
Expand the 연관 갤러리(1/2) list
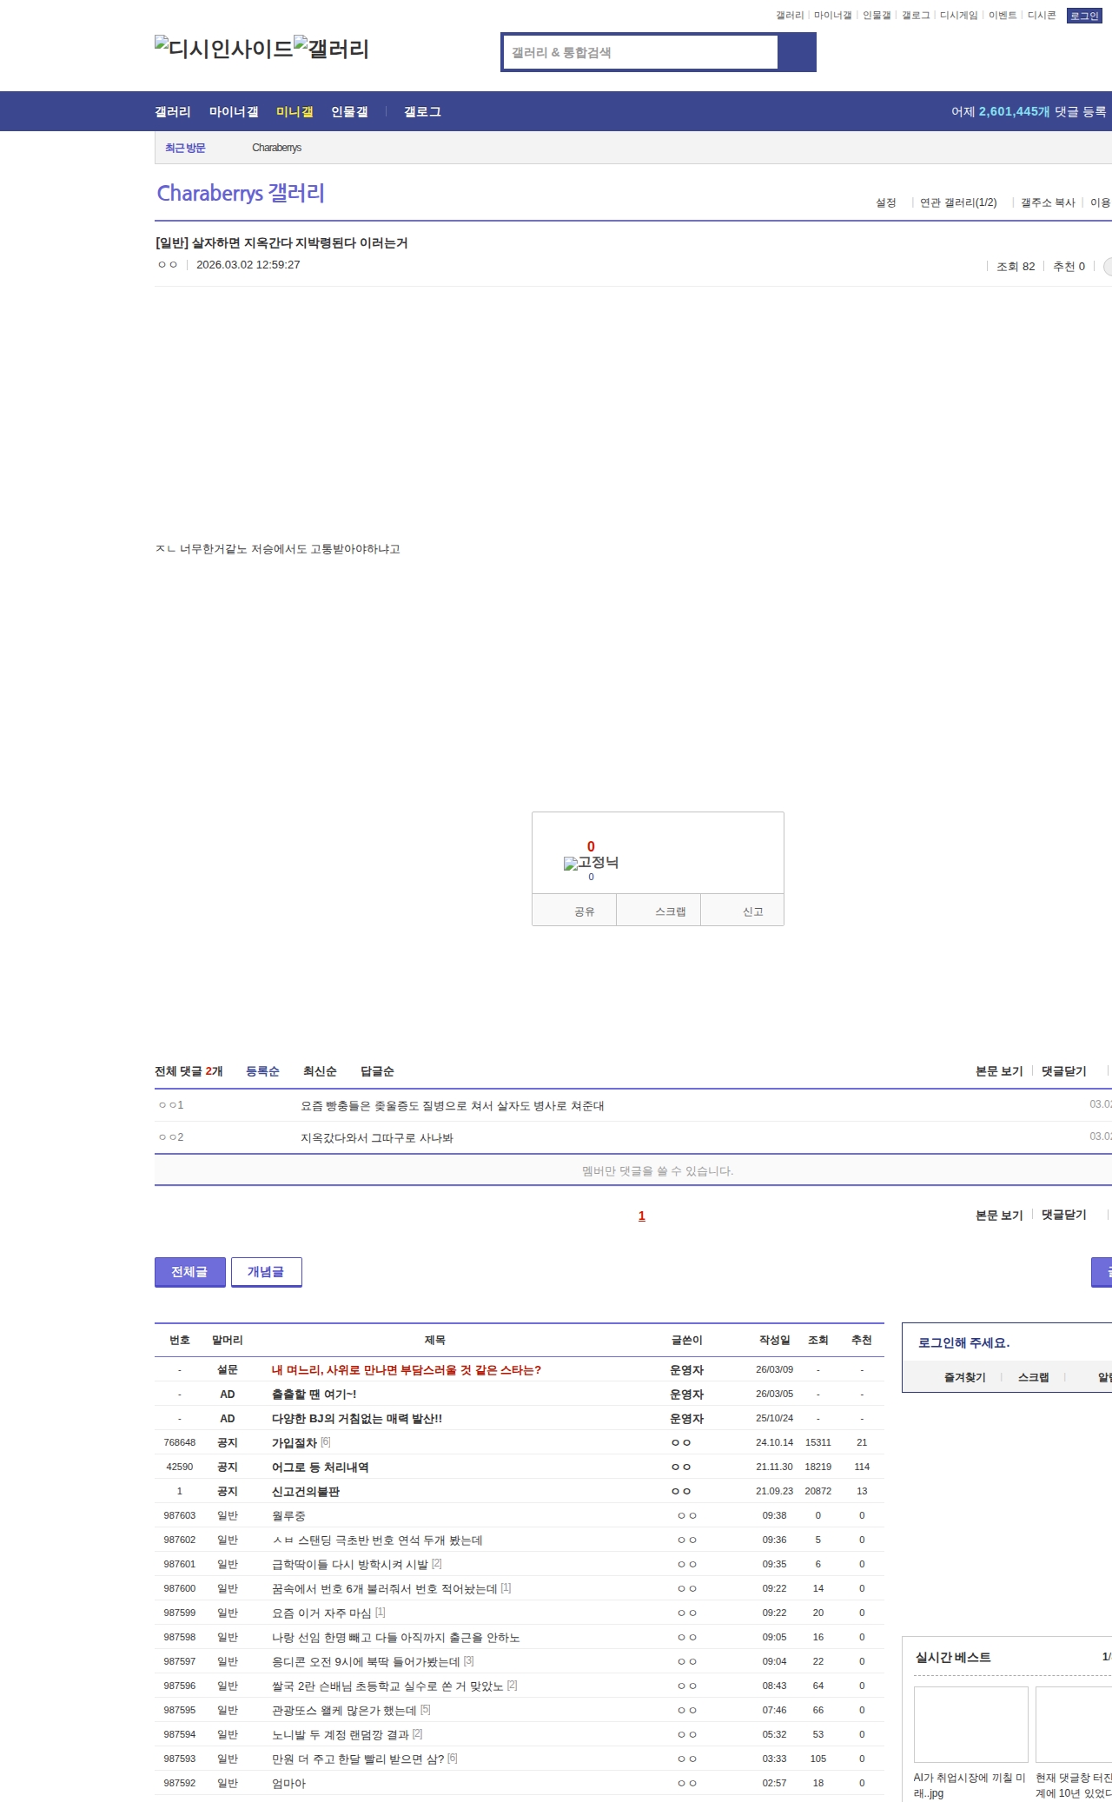click(x=958, y=202)
